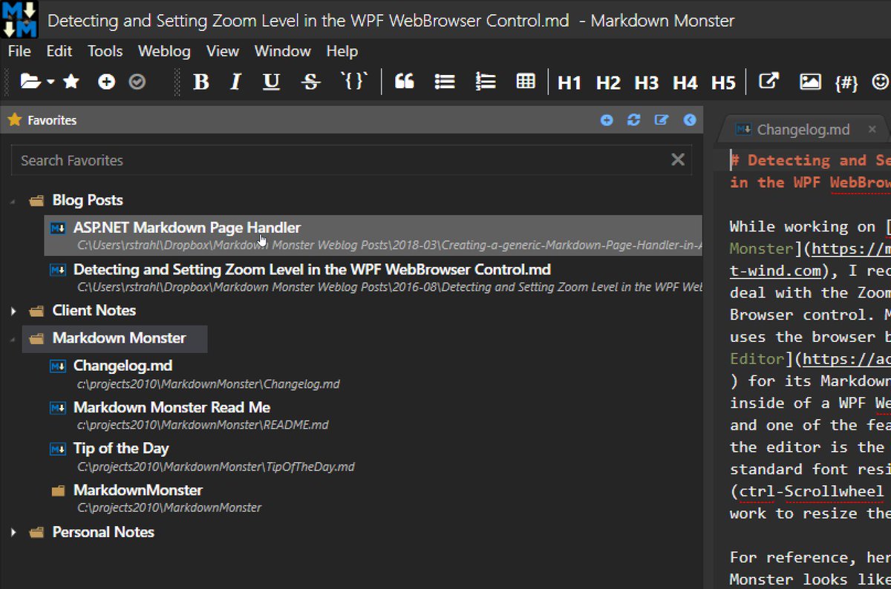This screenshot has width=891, height=589.
Task: Open the Weblog menu
Action: point(164,51)
